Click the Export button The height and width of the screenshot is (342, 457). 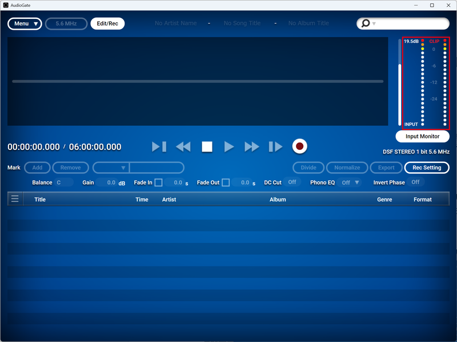[x=386, y=168]
